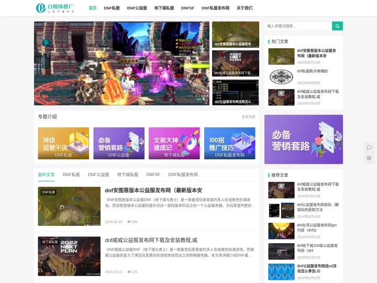The width and height of the screenshot is (377, 283).
Task: Click the moon scene thumbnail in 推荐文章
Action: 281,231
